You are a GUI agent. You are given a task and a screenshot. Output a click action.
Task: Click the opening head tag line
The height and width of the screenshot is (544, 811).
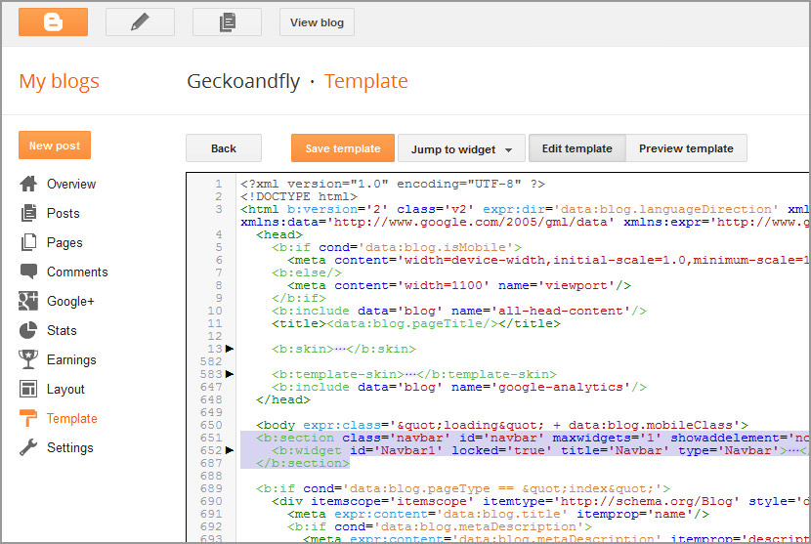pos(278,234)
